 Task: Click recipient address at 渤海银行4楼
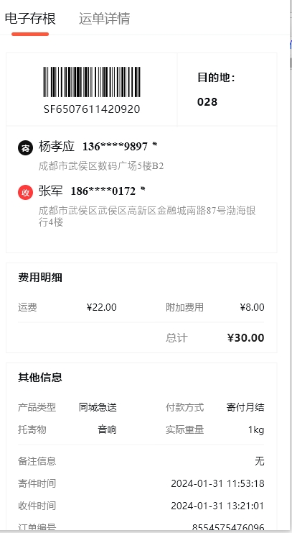pos(147,217)
